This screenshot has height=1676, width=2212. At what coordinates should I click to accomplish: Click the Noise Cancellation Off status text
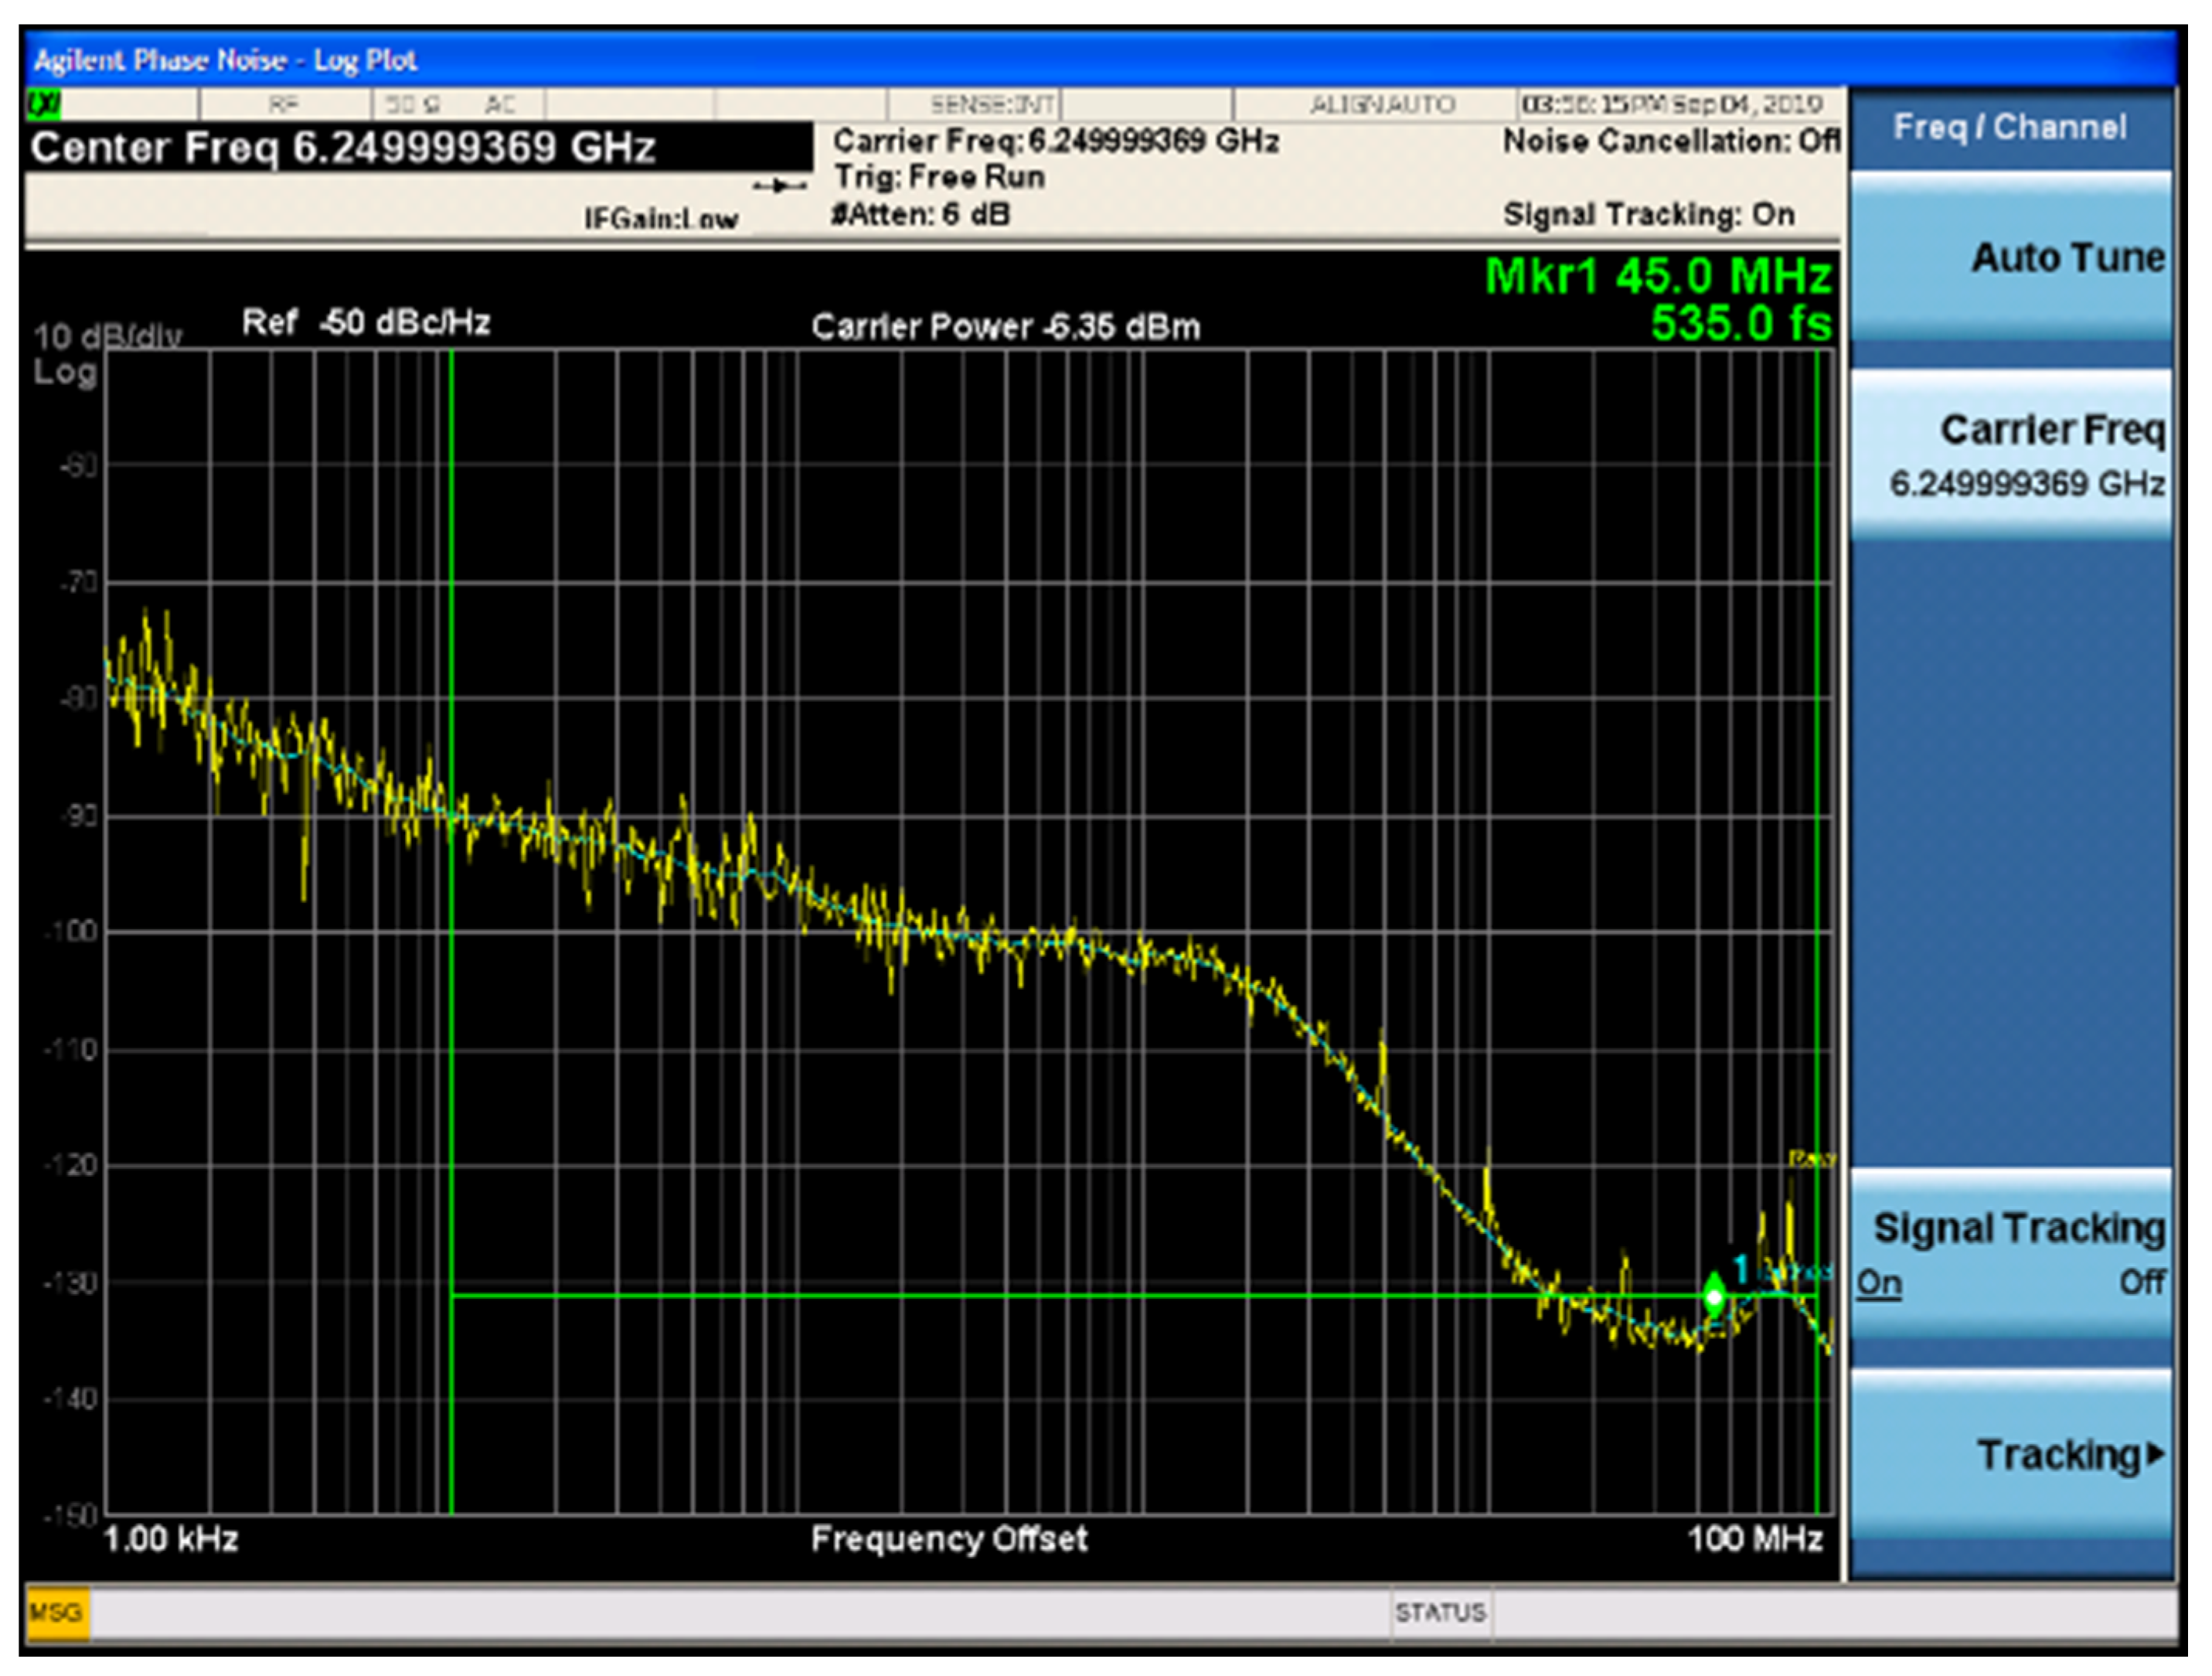(1670, 141)
